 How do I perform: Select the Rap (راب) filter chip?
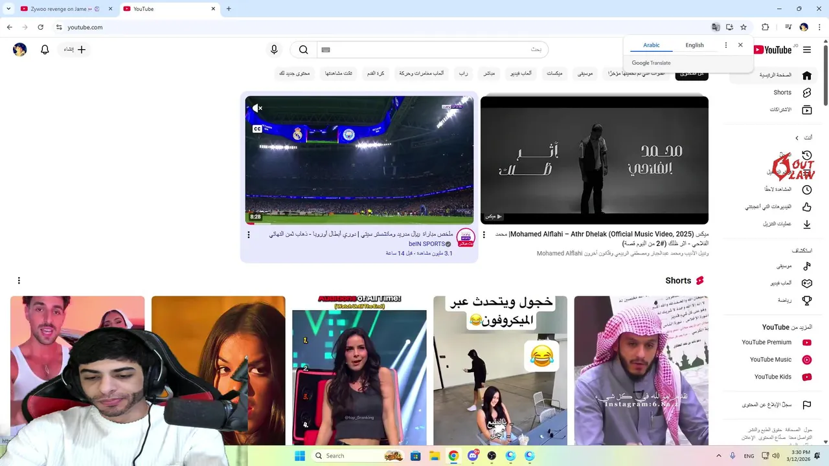pos(464,74)
